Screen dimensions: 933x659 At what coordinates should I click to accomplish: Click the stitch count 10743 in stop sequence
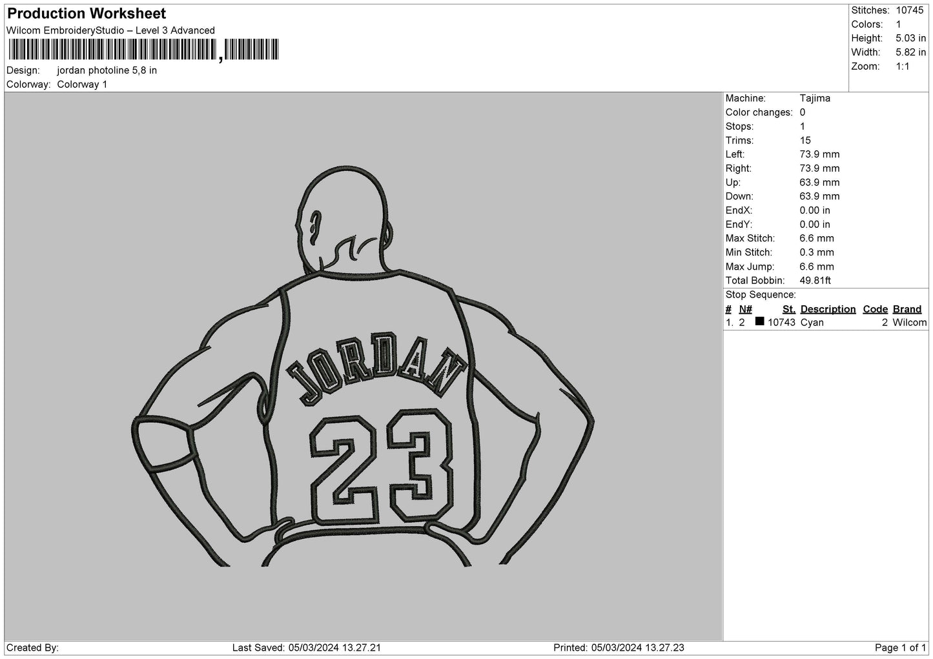781,323
